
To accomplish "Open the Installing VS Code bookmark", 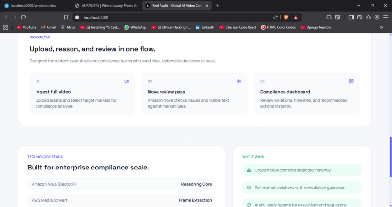I will (x=100, y=27).
